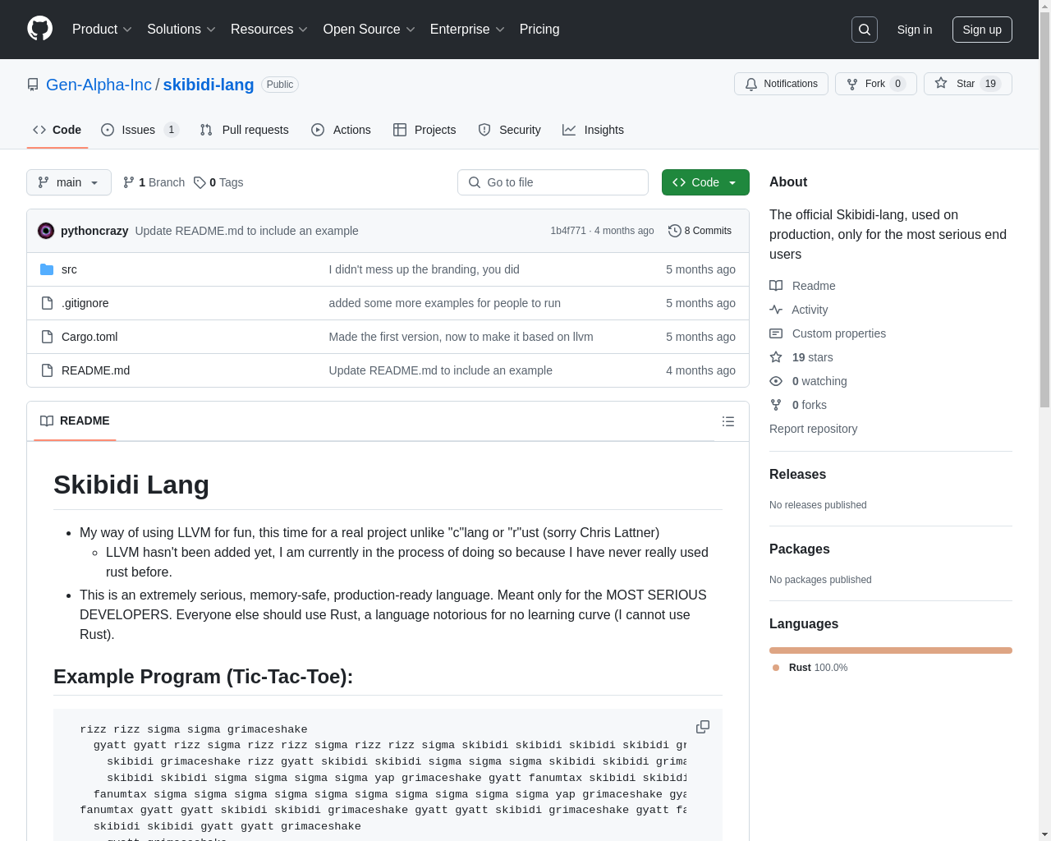Click the Sign up button
Viewport: 1051px width, 841px height.
pos(982,30)
